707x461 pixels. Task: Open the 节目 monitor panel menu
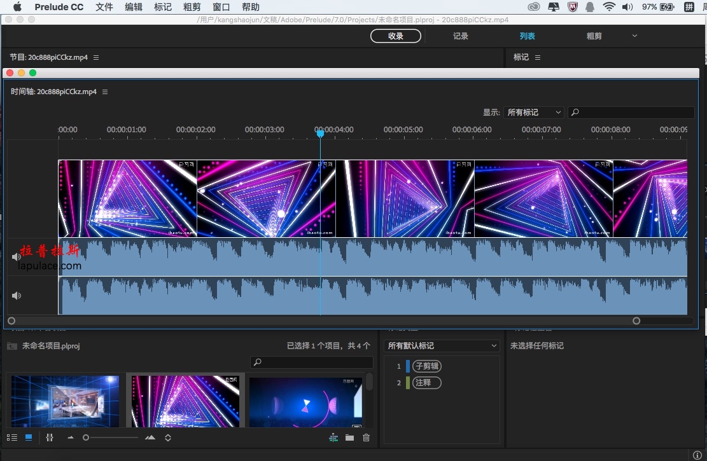point(96,58)
